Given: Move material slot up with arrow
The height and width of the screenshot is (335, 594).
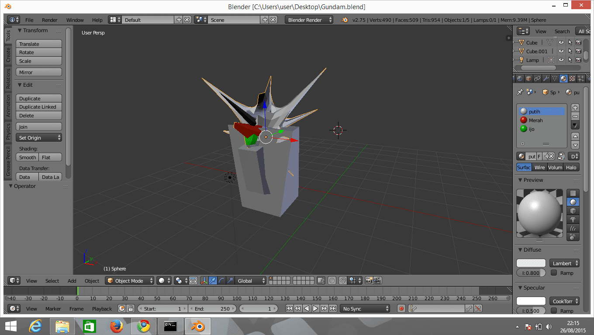Looking at the screenshot, I should [575, 137].
